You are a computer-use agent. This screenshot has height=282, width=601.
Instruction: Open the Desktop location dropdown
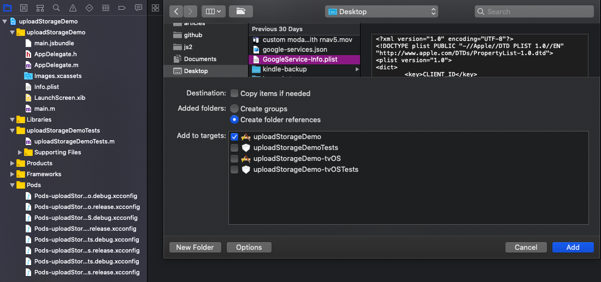tap(381, 11)
